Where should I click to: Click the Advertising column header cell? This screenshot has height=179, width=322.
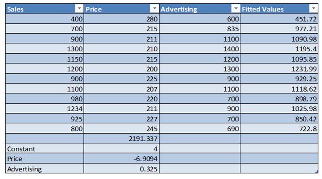click(194, 9)
